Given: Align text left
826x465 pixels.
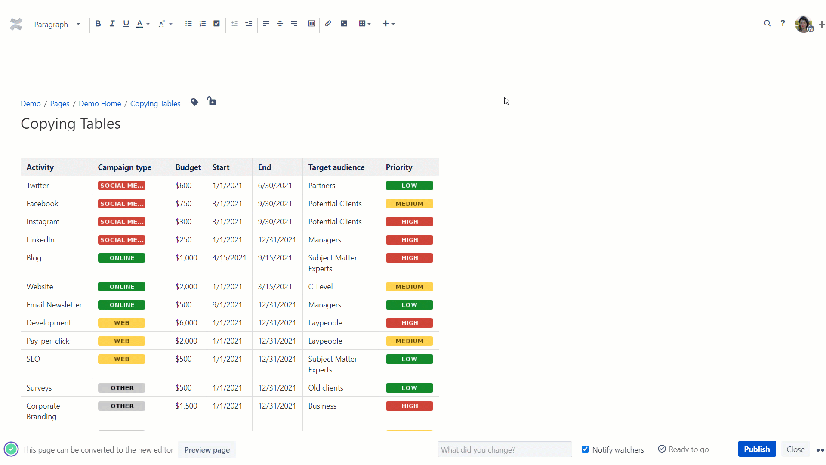Looking at the screenshot, I should click(266, 24).
